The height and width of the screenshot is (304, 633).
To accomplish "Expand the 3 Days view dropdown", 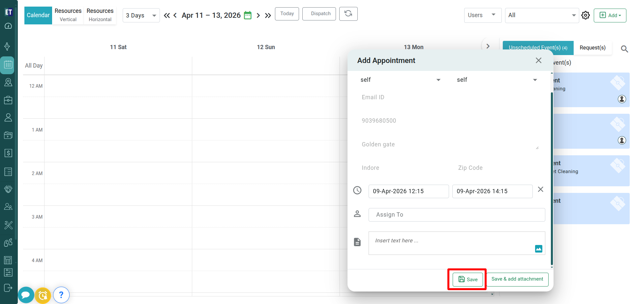I will [x=141, y=15].
